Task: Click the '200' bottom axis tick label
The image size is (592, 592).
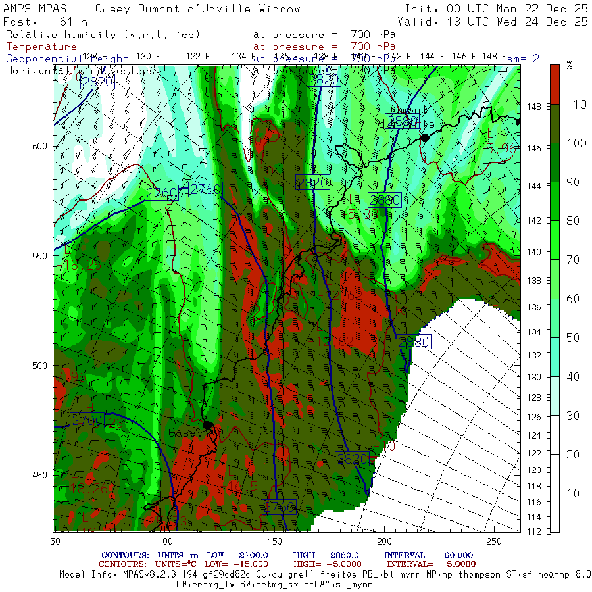Action: point(384,541)
